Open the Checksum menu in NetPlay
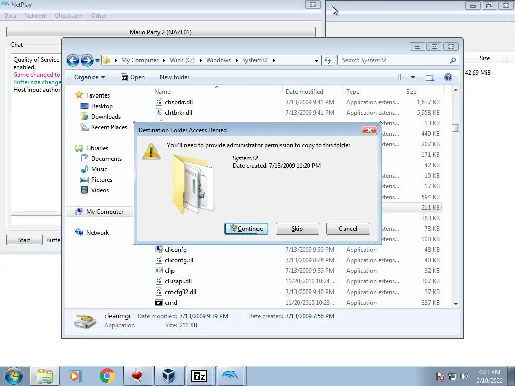The image size is (515, 386). [x=68, y=16]
